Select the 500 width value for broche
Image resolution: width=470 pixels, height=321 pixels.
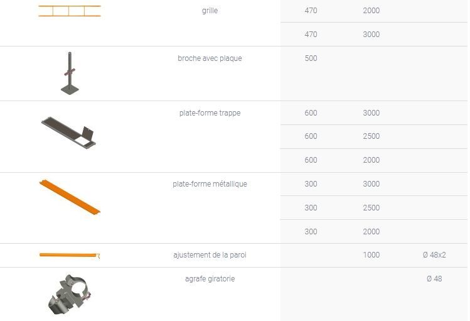pyautogui.click(x=311, y=58)
